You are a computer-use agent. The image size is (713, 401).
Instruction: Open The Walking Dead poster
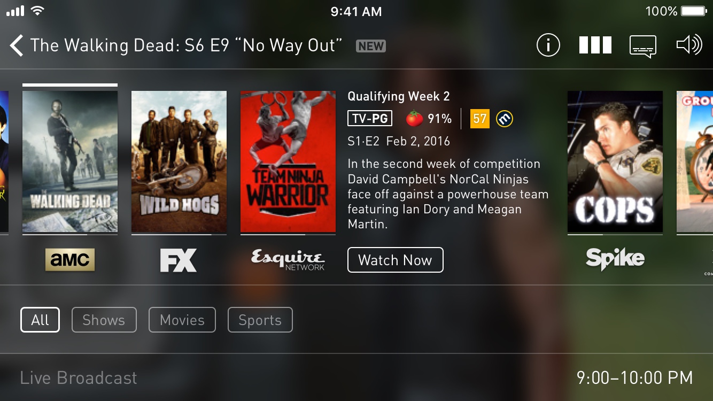click(x=70, y=161)
